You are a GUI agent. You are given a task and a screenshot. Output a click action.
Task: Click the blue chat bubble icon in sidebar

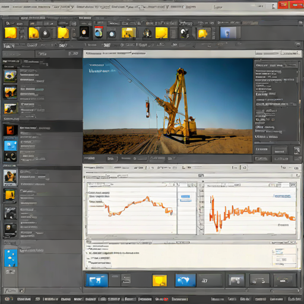[11, 145]
